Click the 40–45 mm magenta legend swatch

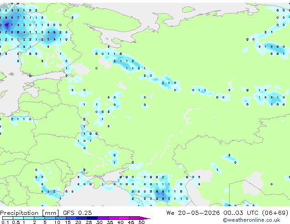pos(124,218)
